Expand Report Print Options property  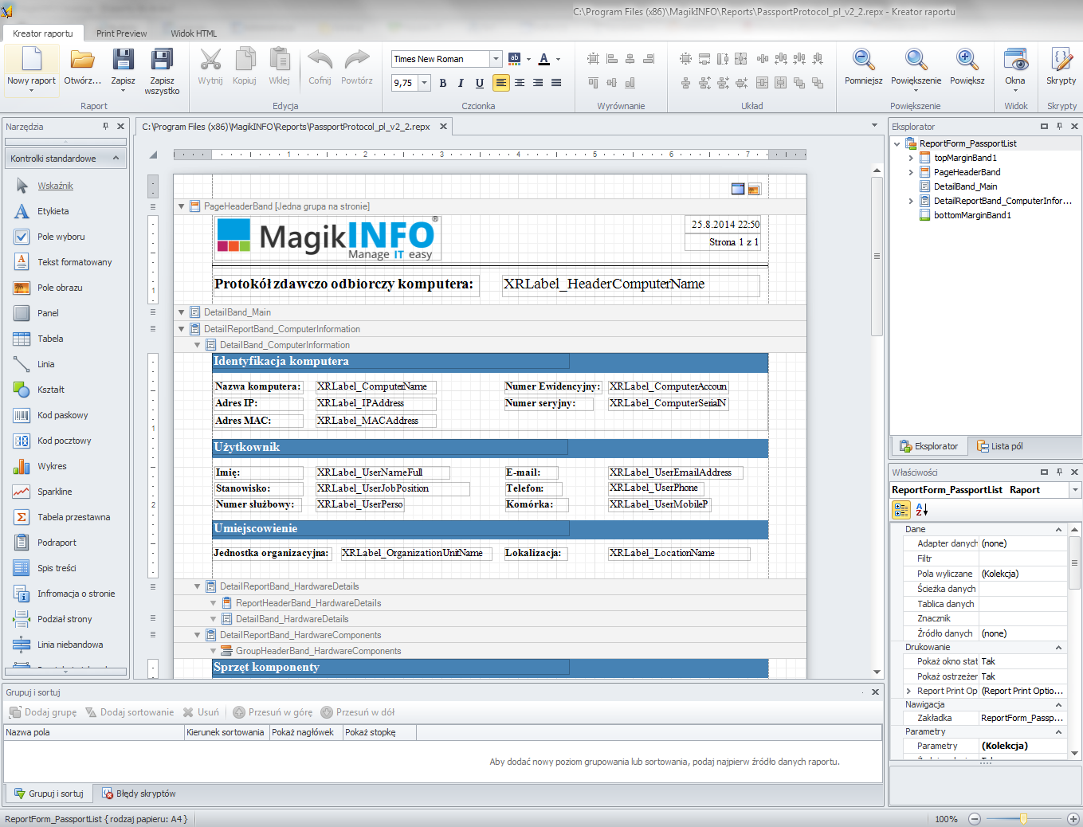pos(908,691)
